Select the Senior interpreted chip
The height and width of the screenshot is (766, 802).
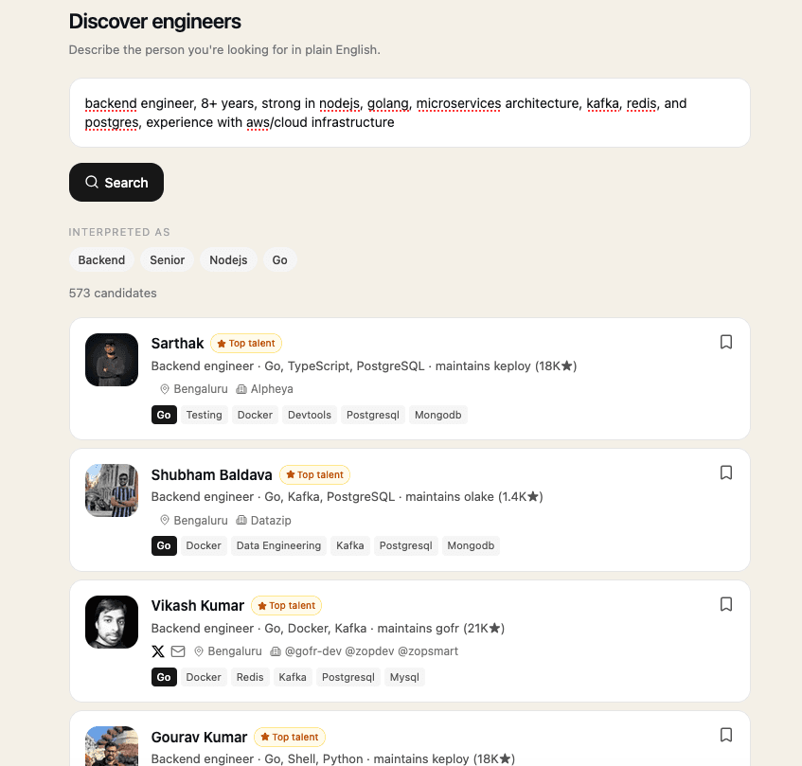coord(168,260)
